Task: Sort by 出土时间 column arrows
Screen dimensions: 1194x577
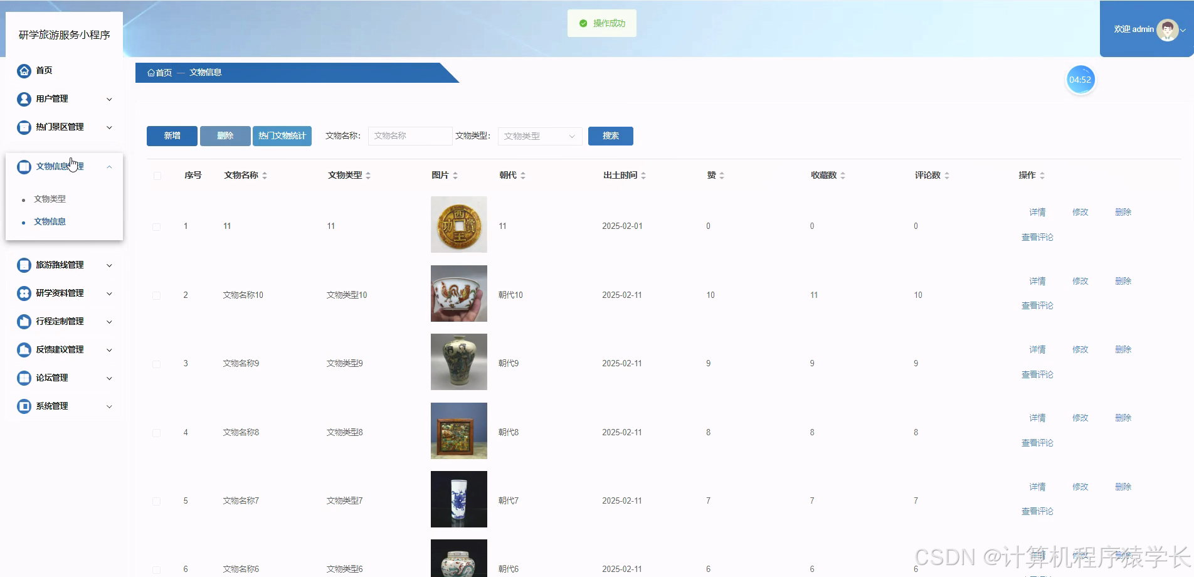Action: pos(643,176)
